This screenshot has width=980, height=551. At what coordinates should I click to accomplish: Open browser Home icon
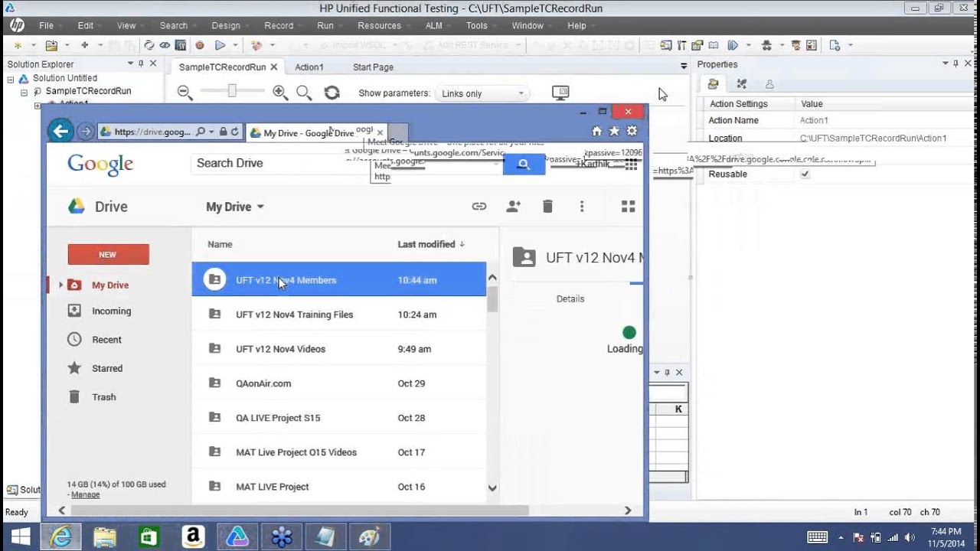point(596,131)
